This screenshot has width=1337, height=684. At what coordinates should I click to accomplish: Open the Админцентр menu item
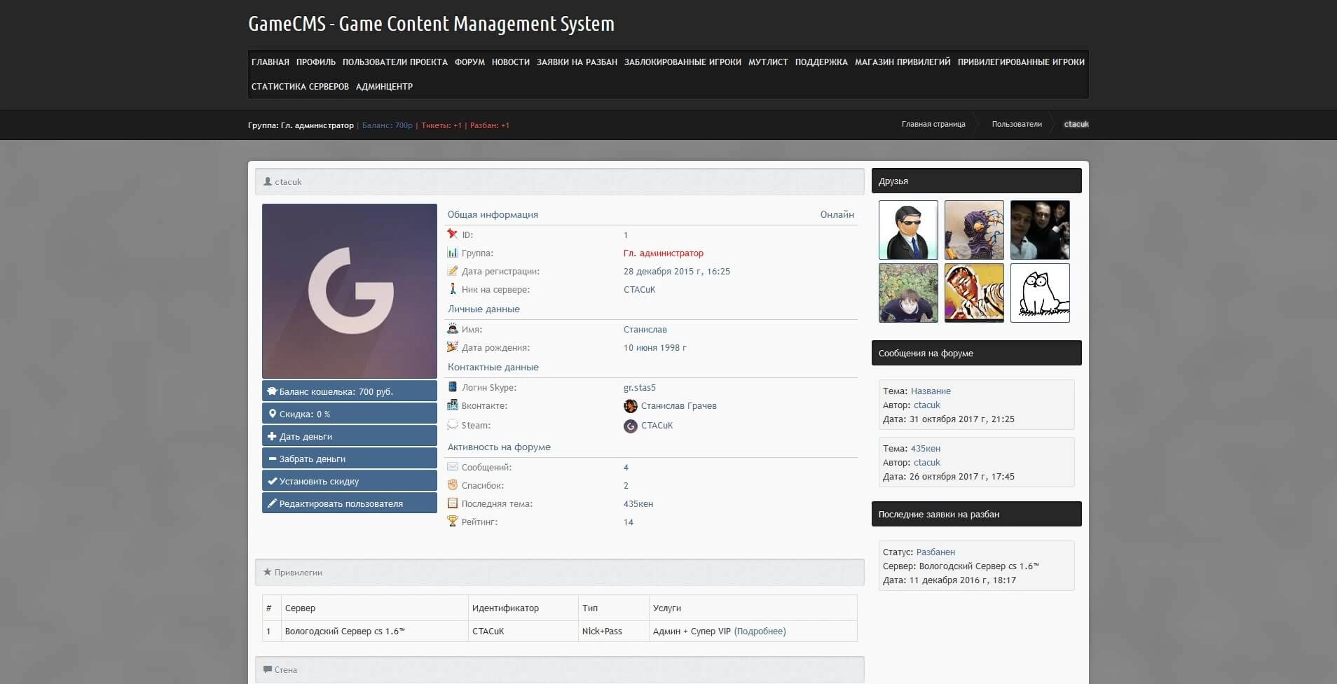click(384, 87)
